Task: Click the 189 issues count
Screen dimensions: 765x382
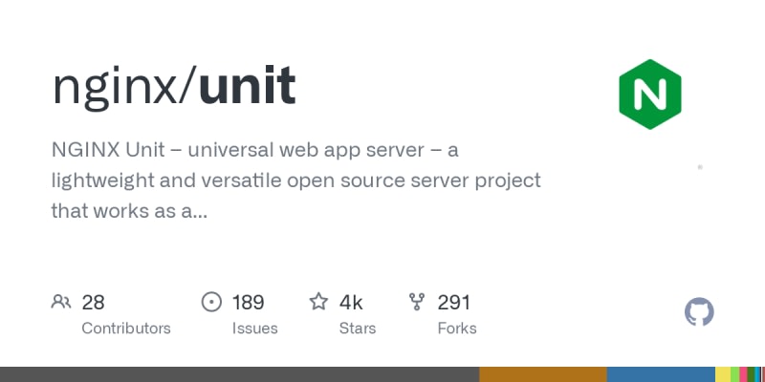Action: pos(248,303)
